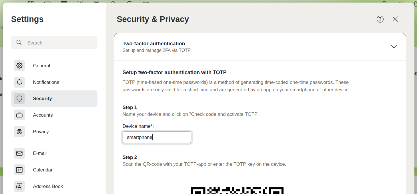Click the TOTP QR code image
Screen dimensions: 417x194
pos(237,190)
